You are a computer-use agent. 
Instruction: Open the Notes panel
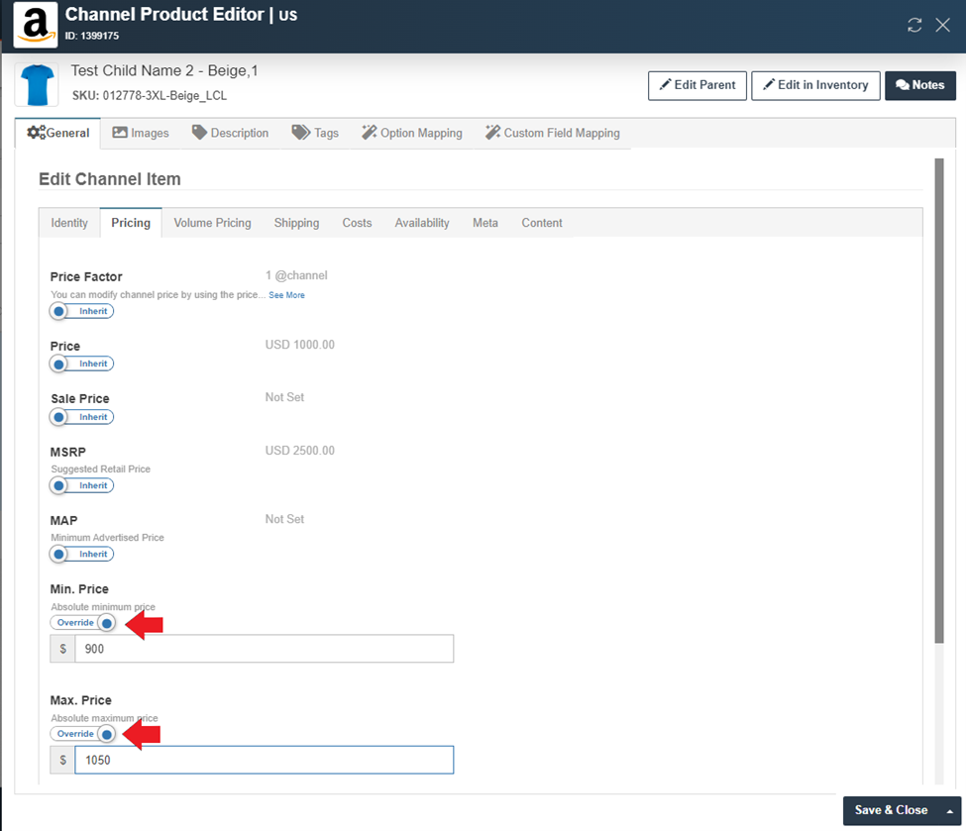tap(919, 85)
